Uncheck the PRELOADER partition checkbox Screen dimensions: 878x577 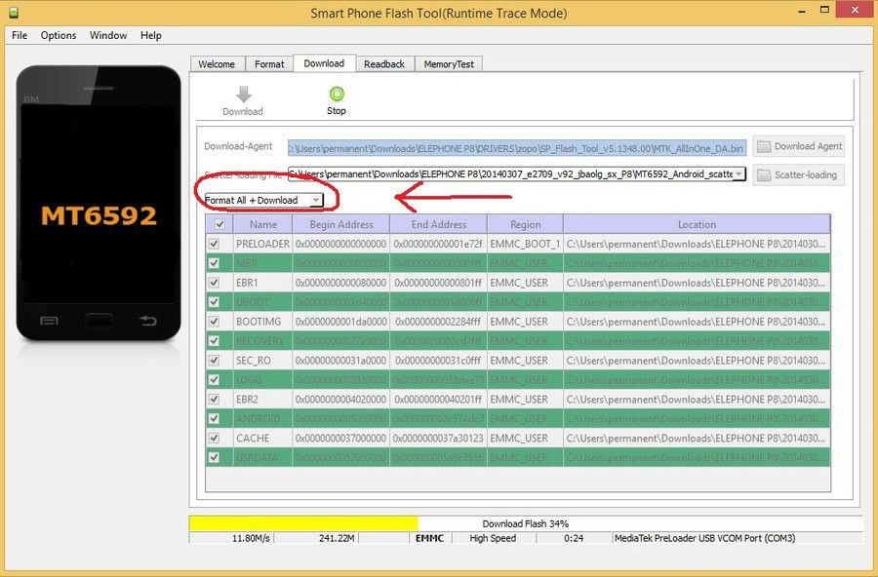214,244
